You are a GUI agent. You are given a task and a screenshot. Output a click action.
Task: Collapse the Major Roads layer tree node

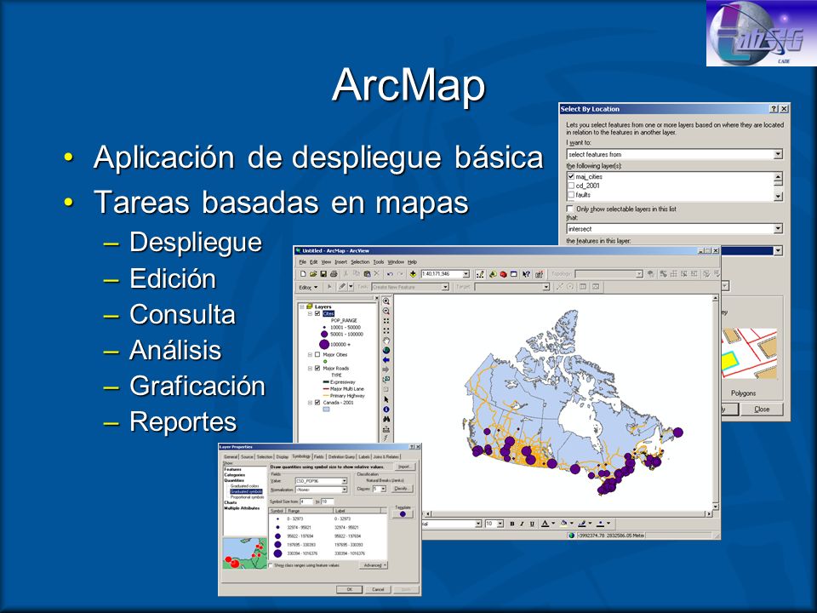tap(310, 368)
